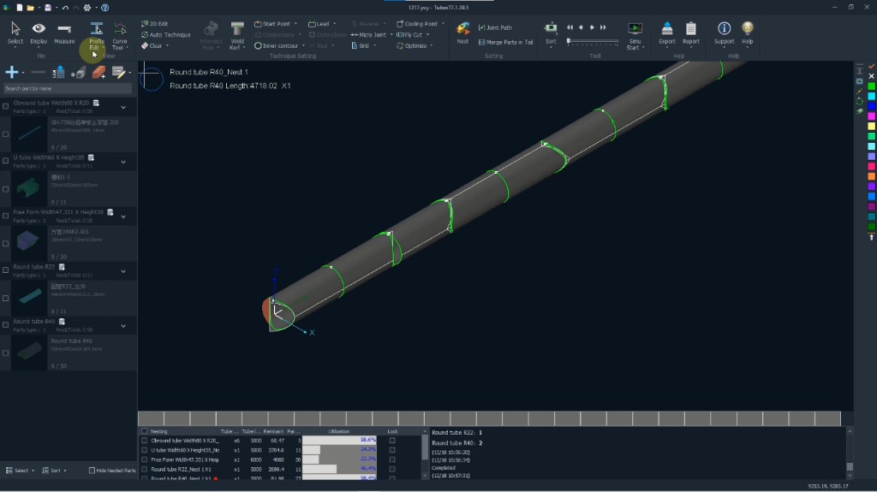Collapse the Round tube R22 group
The height and width of the screenshot is (492, 877).
(123, 271)
